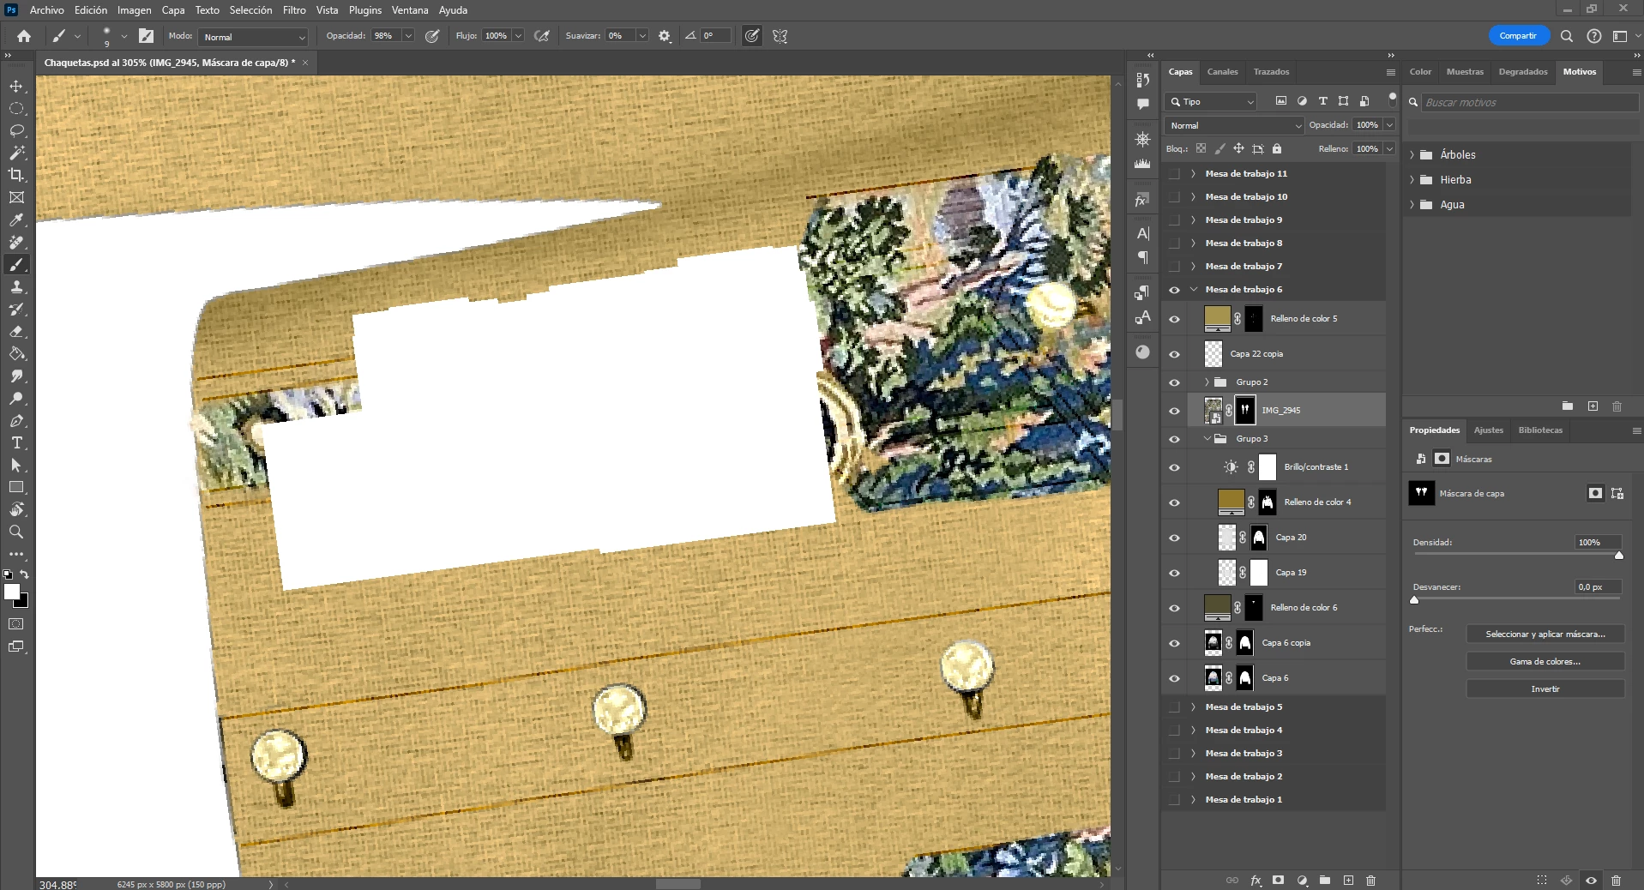Select the Eraser tool

coord(16,332)
